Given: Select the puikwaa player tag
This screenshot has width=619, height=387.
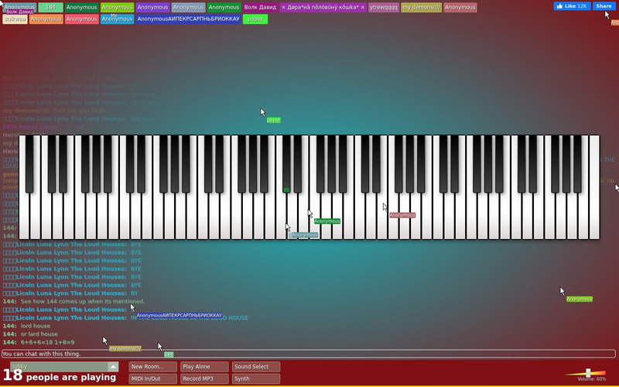Looking at the screenshot, I should (x=15, y=19).
